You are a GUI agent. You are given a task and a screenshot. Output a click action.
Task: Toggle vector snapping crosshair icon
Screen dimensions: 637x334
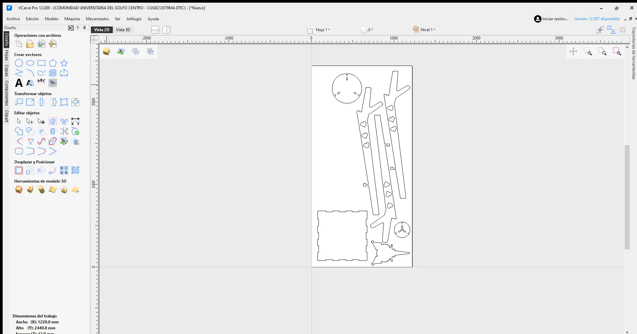600,30
